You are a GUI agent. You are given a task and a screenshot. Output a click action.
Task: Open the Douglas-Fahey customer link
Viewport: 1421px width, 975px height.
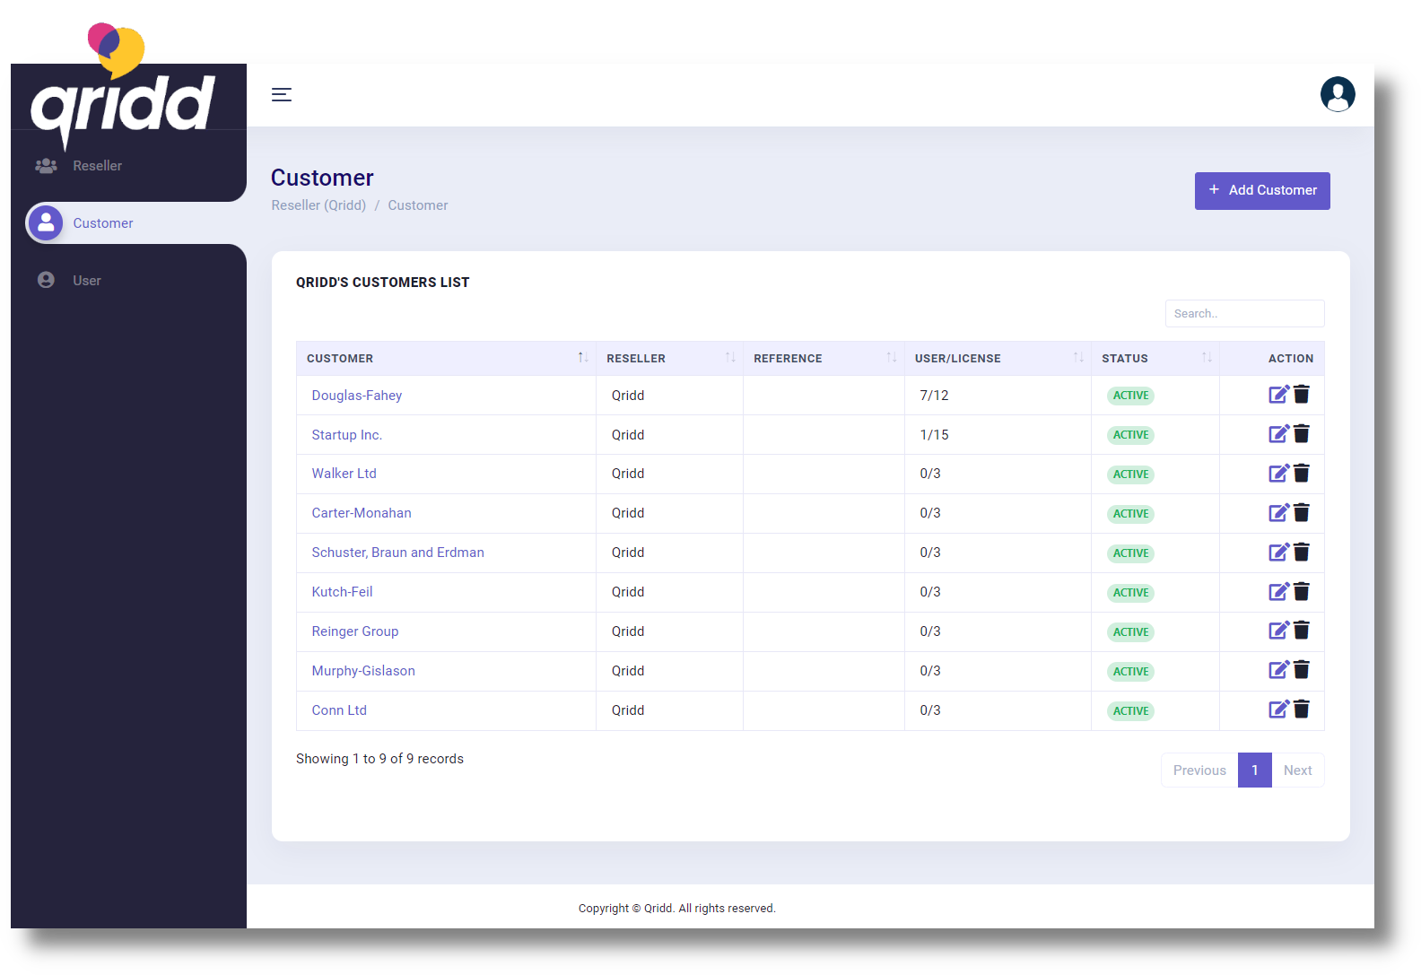[357, 396]
